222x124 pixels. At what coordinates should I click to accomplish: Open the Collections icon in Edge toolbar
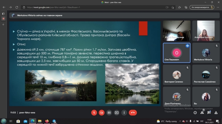[x=186, y=7]
